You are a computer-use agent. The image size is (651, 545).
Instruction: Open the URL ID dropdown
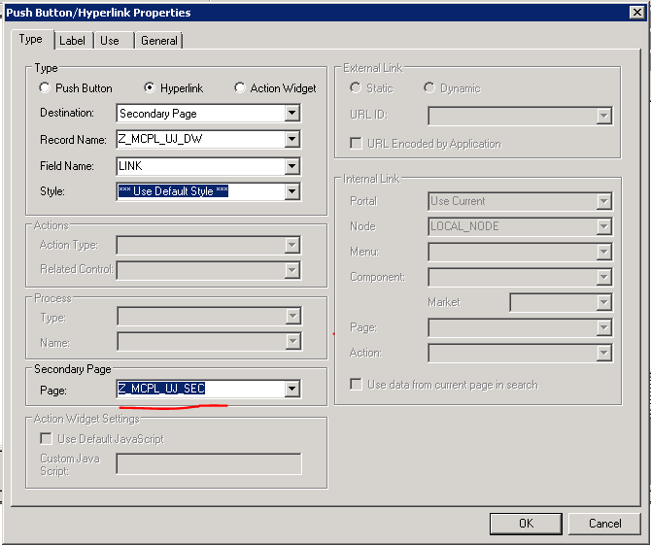pyautogui.click(x=604, y=116)
